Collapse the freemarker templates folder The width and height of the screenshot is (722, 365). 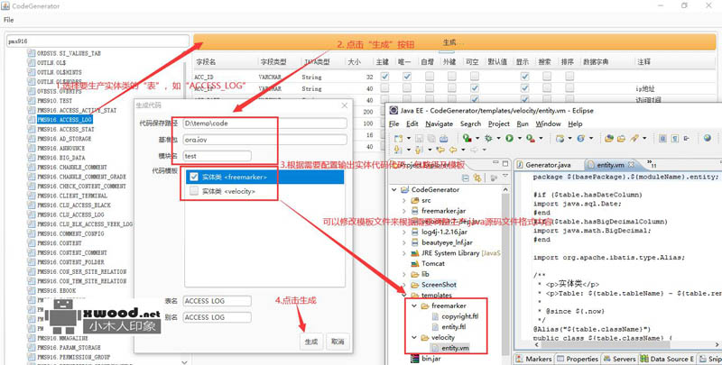414,306
